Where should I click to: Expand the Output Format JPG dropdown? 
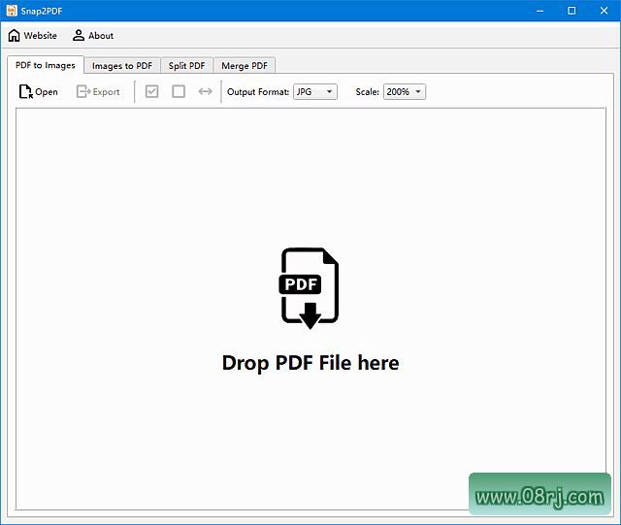(x=315, y=92)
